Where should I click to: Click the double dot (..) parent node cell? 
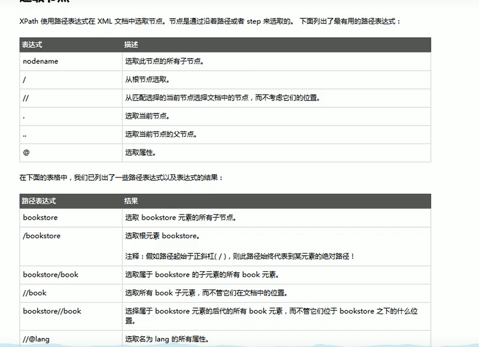click(24, 134)
